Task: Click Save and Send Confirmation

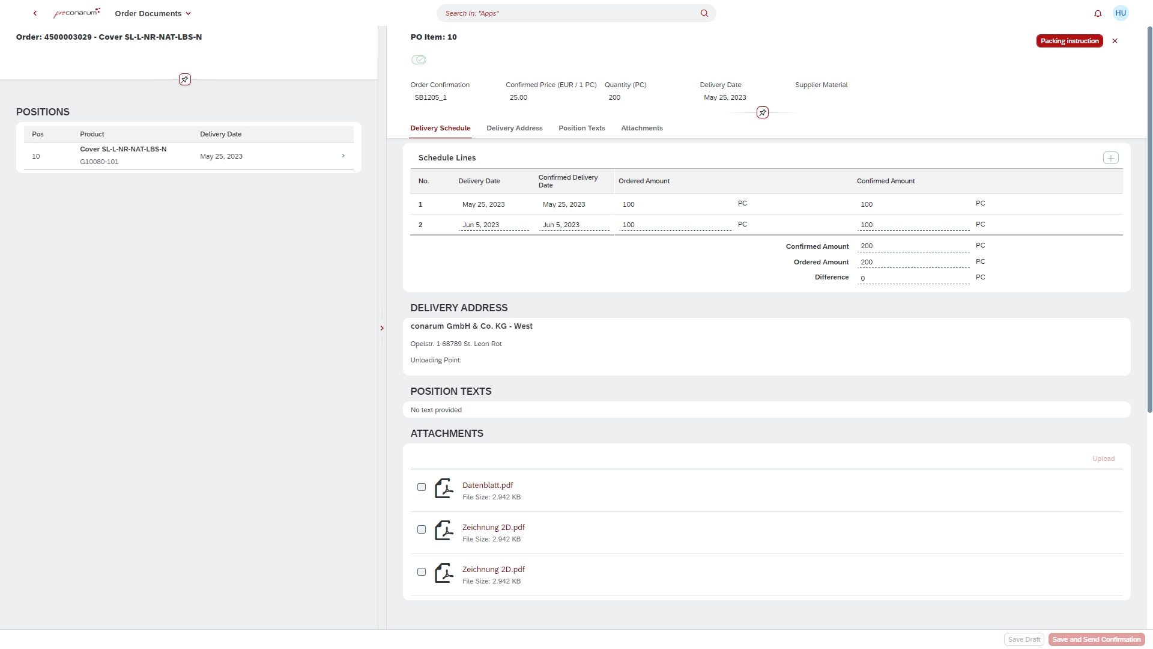Action: coord(1096,639)
